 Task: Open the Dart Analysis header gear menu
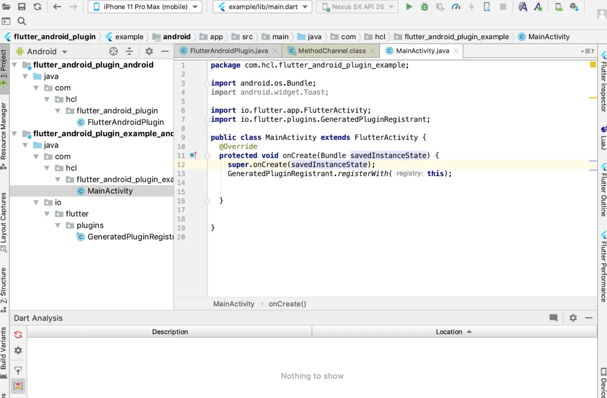click(x=573, y=318)
